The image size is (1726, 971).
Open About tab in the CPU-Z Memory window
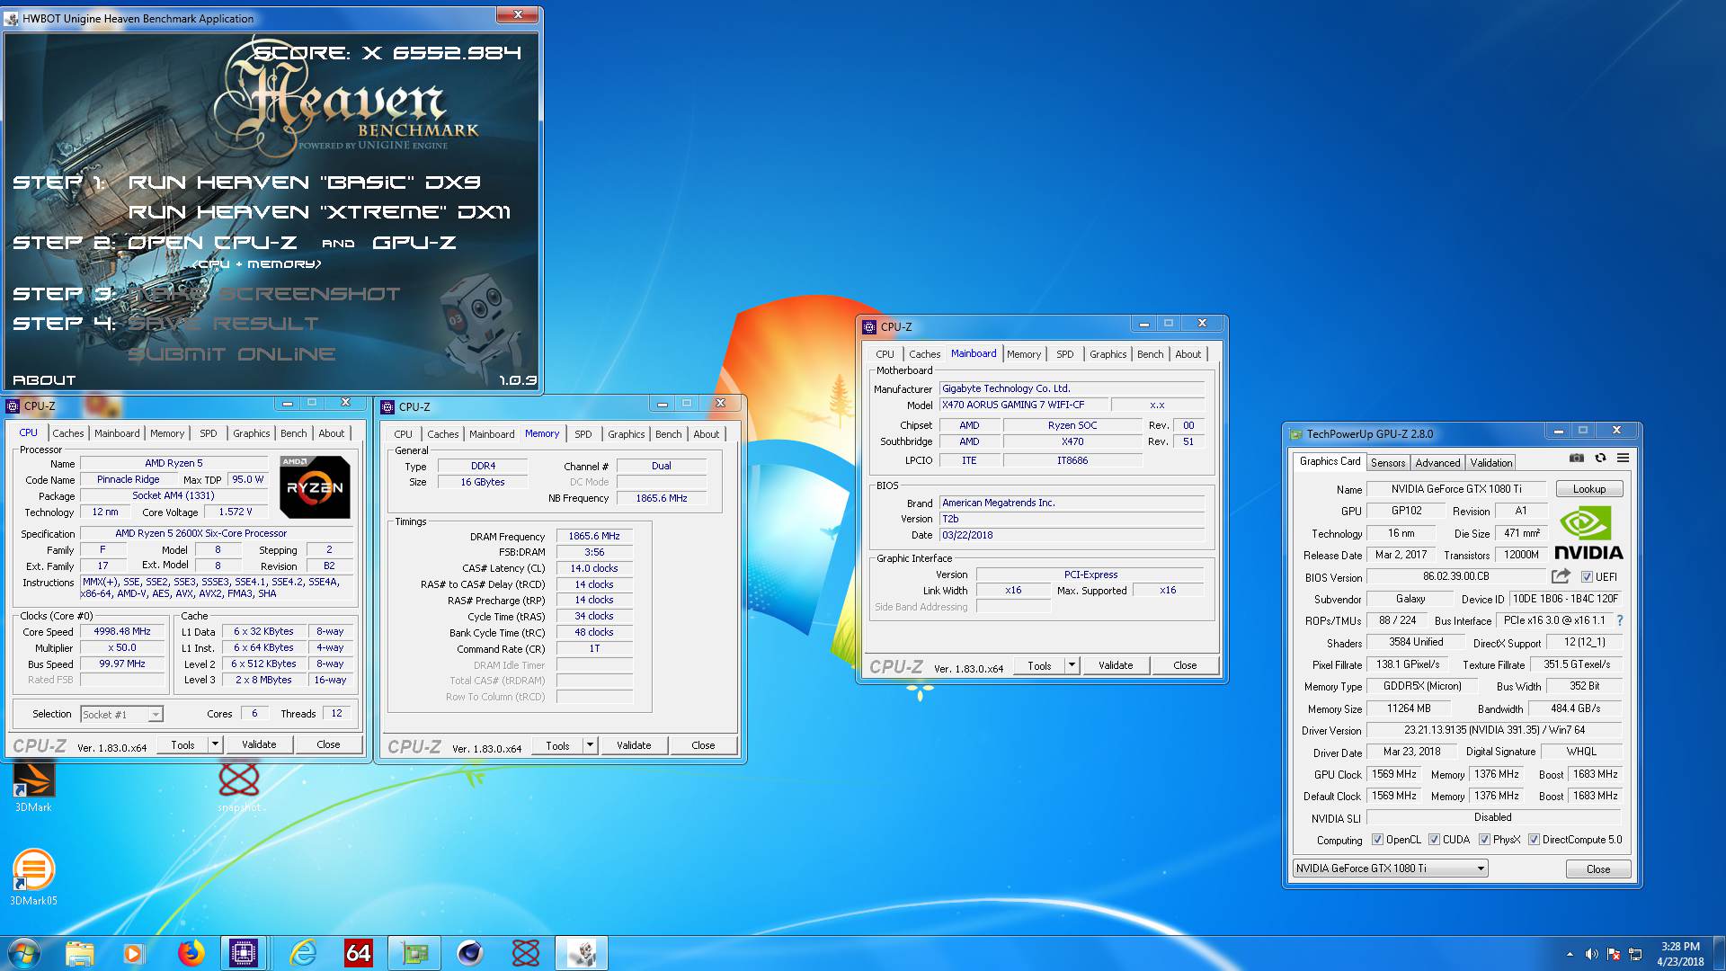click(x=706, y=434)
